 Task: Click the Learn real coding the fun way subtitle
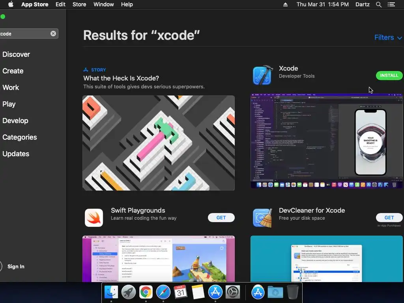tap(144, 218)
